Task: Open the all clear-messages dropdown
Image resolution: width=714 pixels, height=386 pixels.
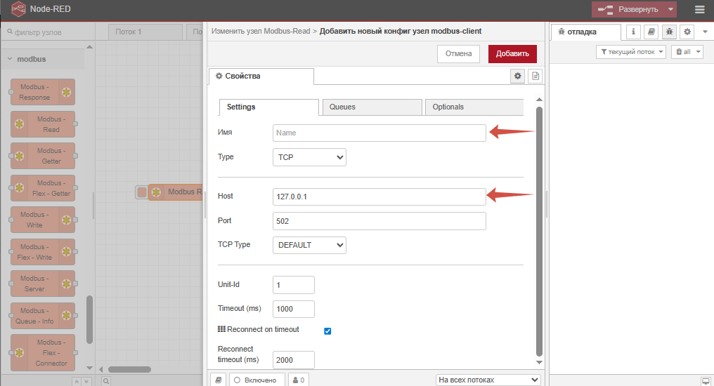Action: [687, 52]
